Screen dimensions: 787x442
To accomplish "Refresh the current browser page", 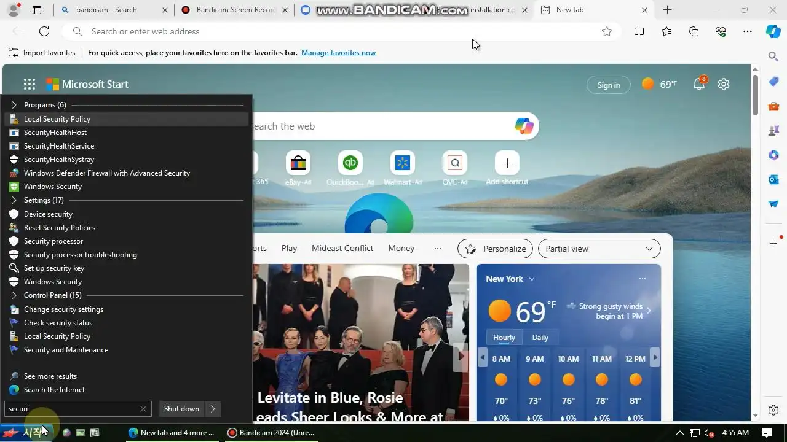I will (x=44, y=31).
